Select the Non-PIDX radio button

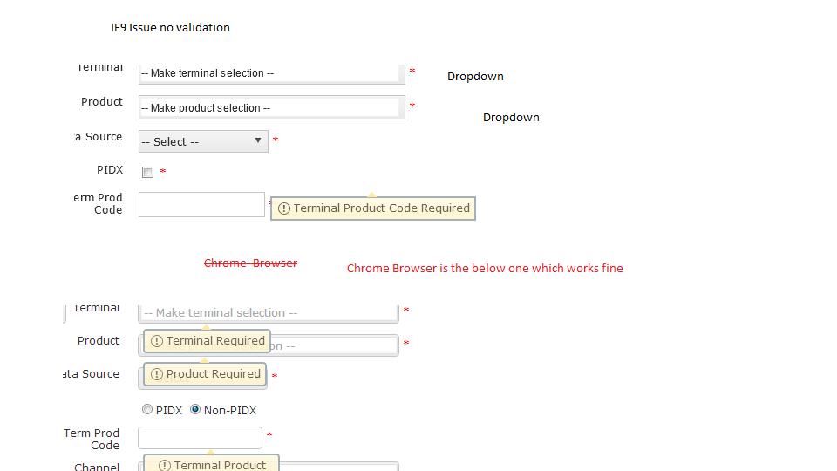point(195,409)
